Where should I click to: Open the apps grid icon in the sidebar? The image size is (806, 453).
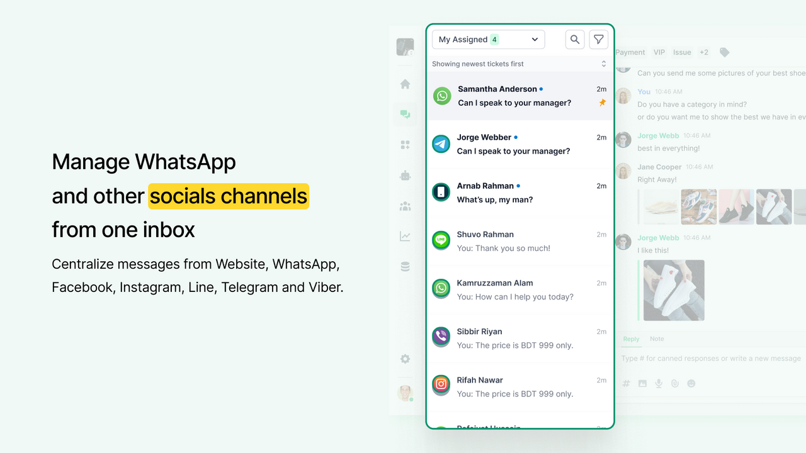point(405,145)
